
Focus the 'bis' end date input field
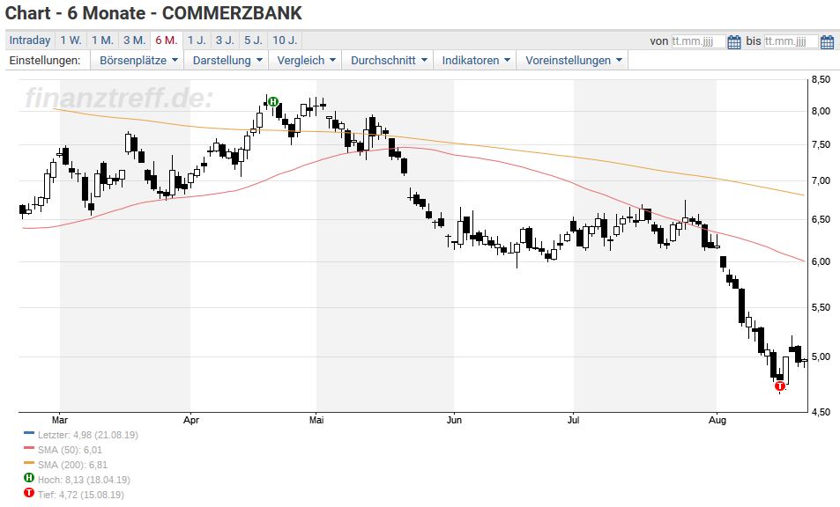[x=792, y=41]
